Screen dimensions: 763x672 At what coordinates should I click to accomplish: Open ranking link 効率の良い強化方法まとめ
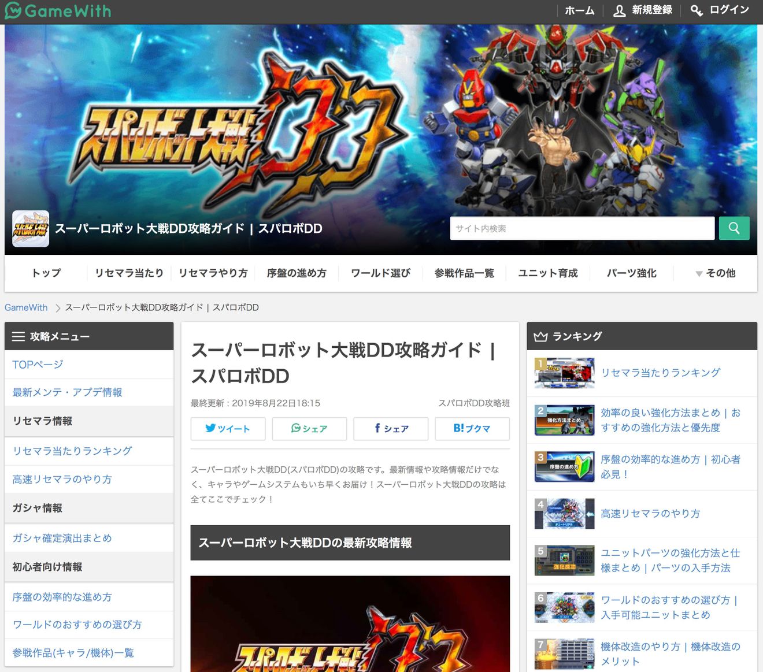(671, 420)
